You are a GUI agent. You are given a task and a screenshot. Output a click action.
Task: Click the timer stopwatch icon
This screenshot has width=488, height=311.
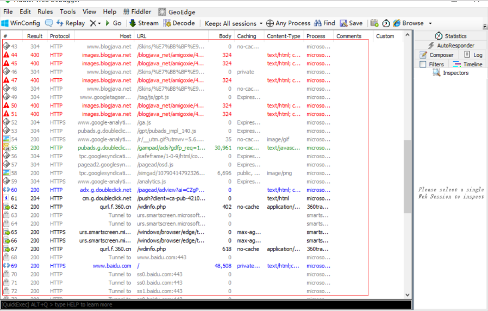pos(386,23)
